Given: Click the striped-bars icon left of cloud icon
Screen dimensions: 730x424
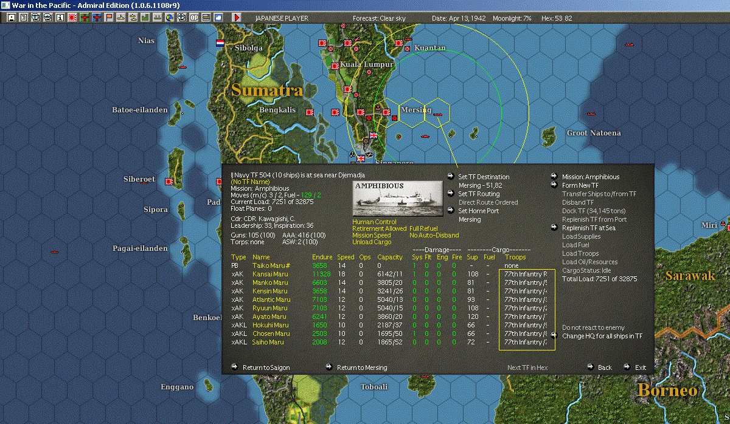Looking at the screenshot, I should click(x=206, y=18).
